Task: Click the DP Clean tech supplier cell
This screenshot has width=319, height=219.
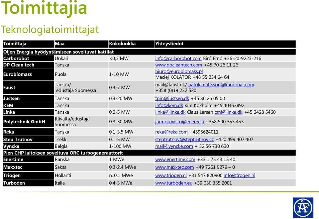Action: (29, 65)
